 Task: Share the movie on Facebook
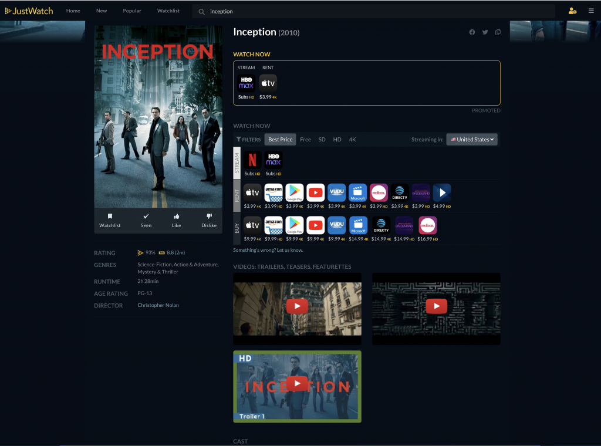tap(472, 32)
